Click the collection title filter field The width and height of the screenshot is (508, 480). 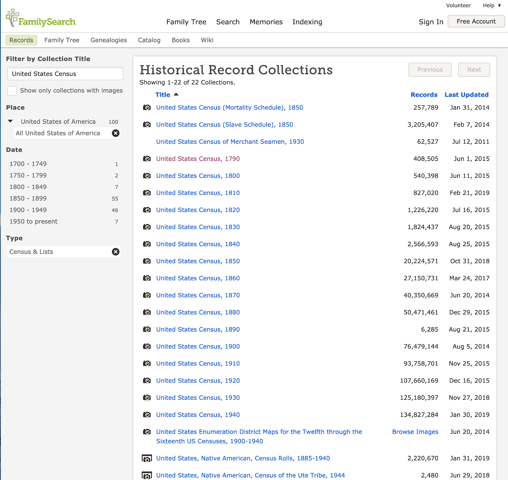pos(65,74)
